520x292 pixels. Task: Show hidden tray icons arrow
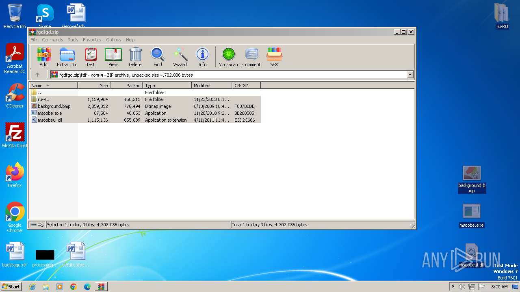click(453, 287)
